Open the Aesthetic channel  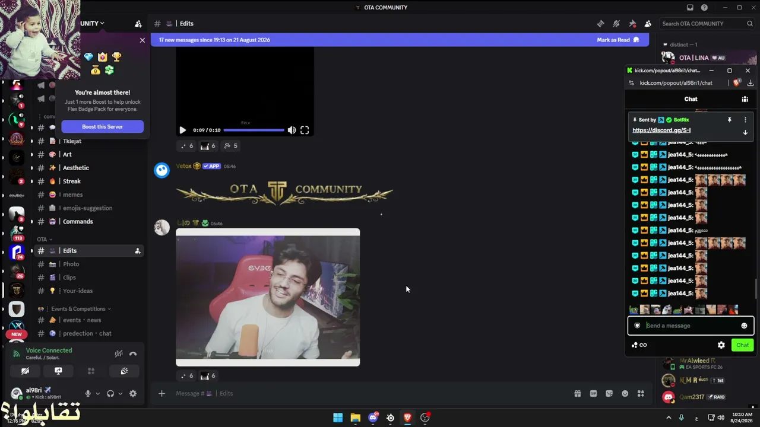pos(75,168)
